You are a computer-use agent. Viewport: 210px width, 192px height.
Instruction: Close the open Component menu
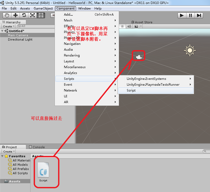point(65,8)
